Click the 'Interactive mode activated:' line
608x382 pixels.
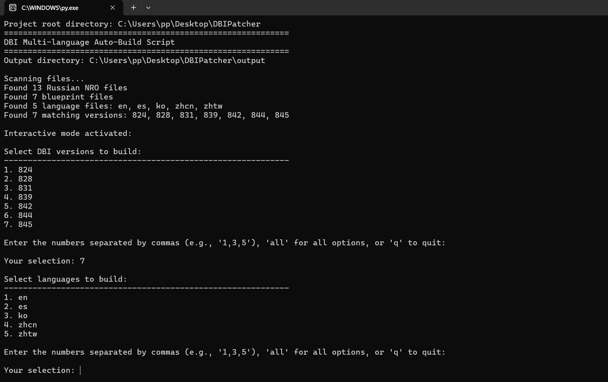[68, 133]
